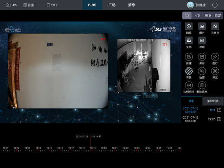Jump to 19:14 on timeline
Image resolution: width=224 pixels, height=168 pixels.
(x=38, y=148)
